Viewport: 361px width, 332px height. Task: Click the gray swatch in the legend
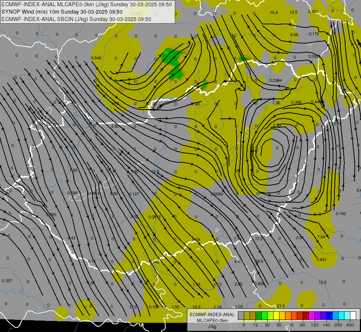click(x=241, y=316)
